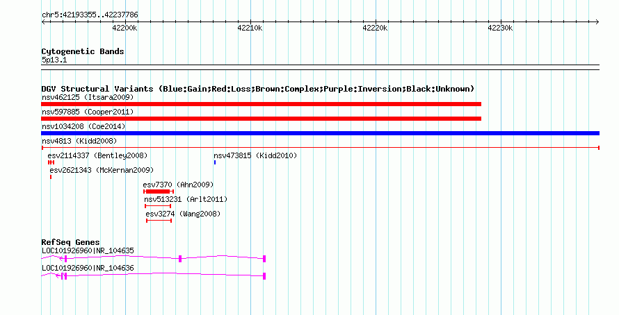Screen dimensions: 619x315
Task: Click the NR_104635 strand direction arrow
Action: tap(61, 259)
